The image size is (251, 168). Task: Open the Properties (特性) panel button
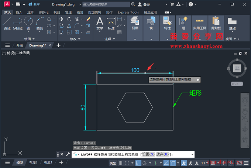pos(168,28)
